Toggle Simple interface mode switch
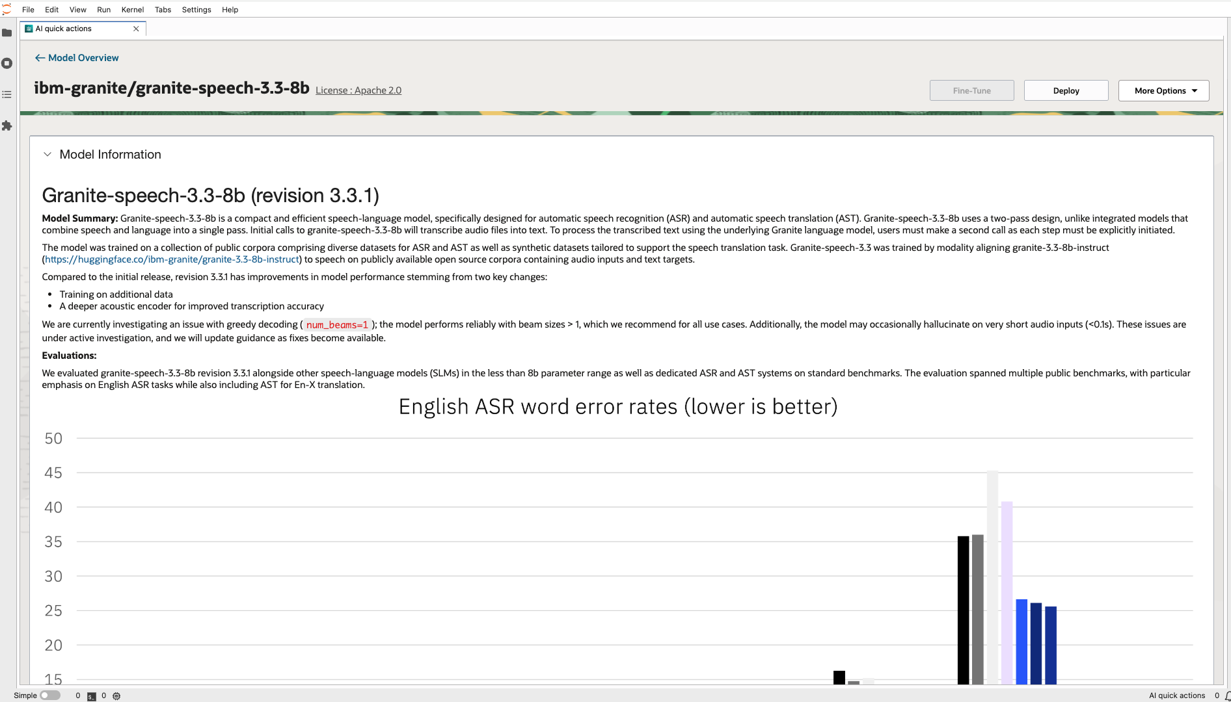This screenshot has width=1231, height=702. point(50,695)
